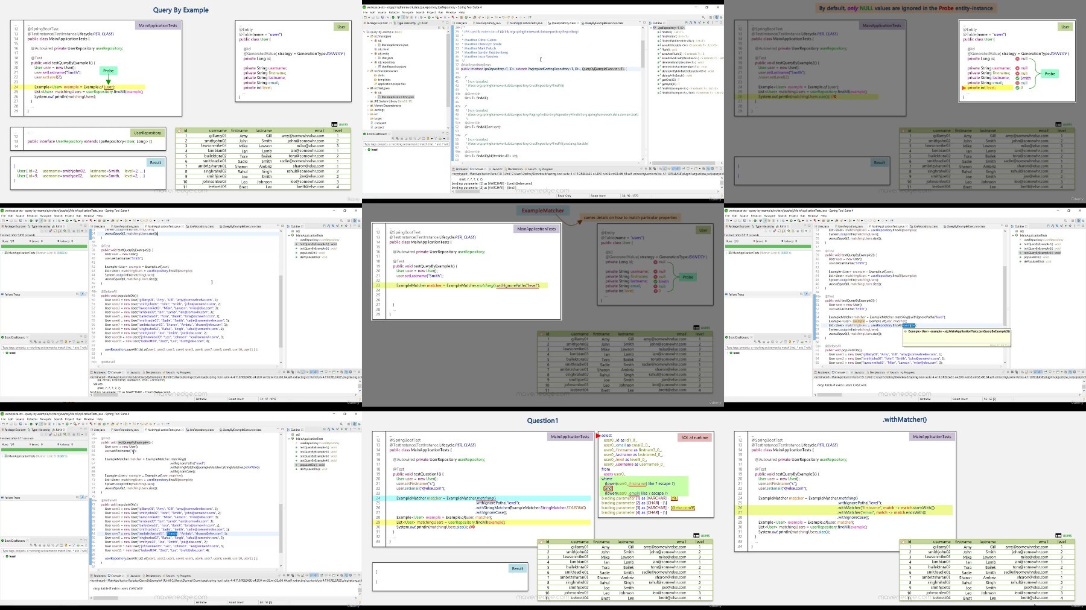Select UserRepository.java in JpaRepository frame's Package Explorer

click(393, 66)
